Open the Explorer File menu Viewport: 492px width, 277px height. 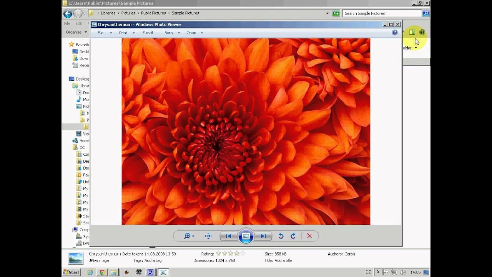click(67, 23)
